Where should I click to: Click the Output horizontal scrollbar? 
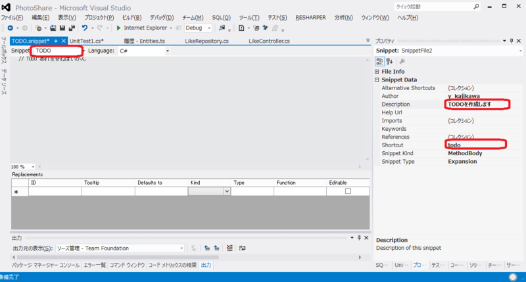point(118,257)
